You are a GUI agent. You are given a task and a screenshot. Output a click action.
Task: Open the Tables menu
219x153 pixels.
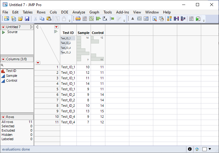coord(28,12)
